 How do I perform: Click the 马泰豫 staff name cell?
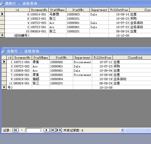[x=57, y=14]
